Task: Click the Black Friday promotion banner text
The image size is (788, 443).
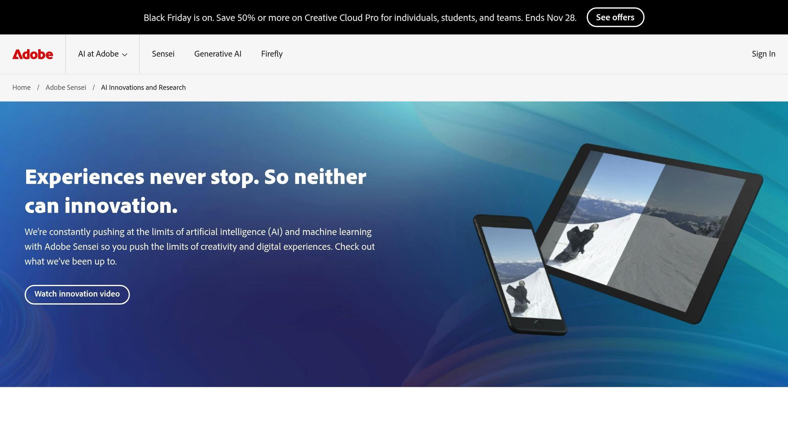Action: coord(360,18)
